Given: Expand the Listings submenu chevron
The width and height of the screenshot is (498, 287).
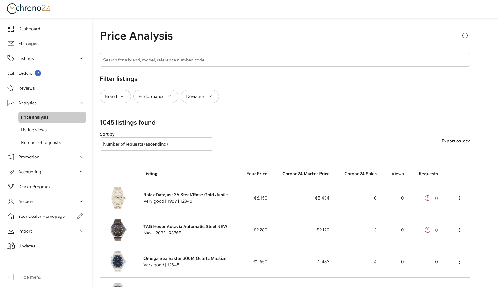Looking at the screenshot, I should click(81, 58).
